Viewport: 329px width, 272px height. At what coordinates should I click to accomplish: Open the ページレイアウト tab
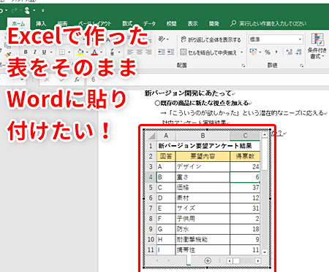click(x=94, y=23)
